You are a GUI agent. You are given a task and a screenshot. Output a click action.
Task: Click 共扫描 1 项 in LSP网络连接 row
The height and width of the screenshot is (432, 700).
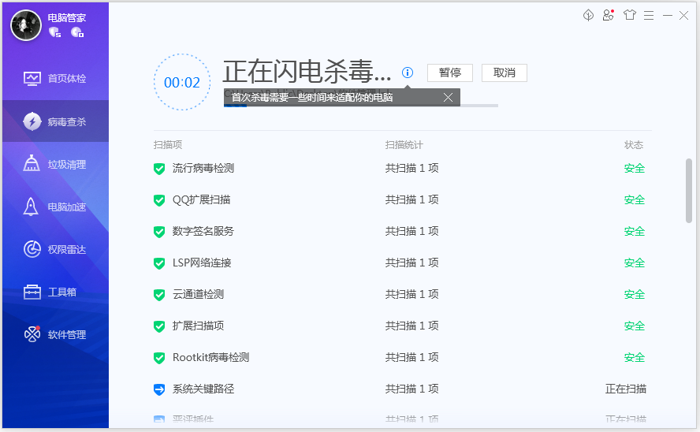[x=411, y=263]
